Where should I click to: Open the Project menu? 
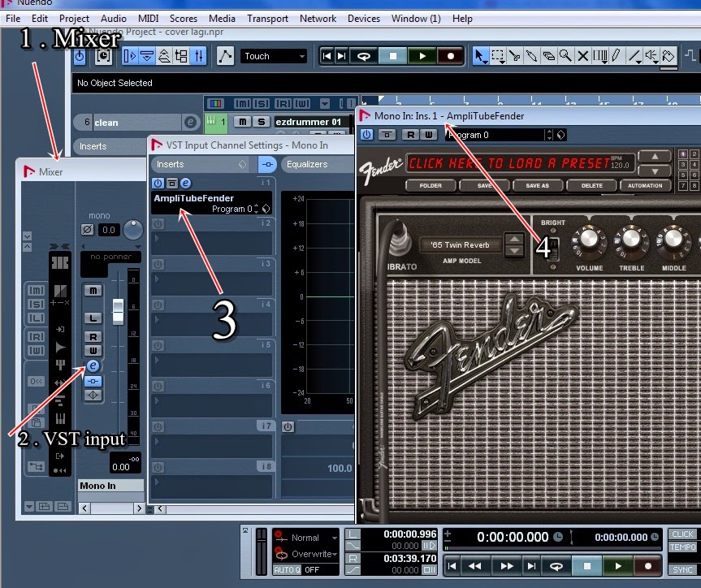pos(74,19)
